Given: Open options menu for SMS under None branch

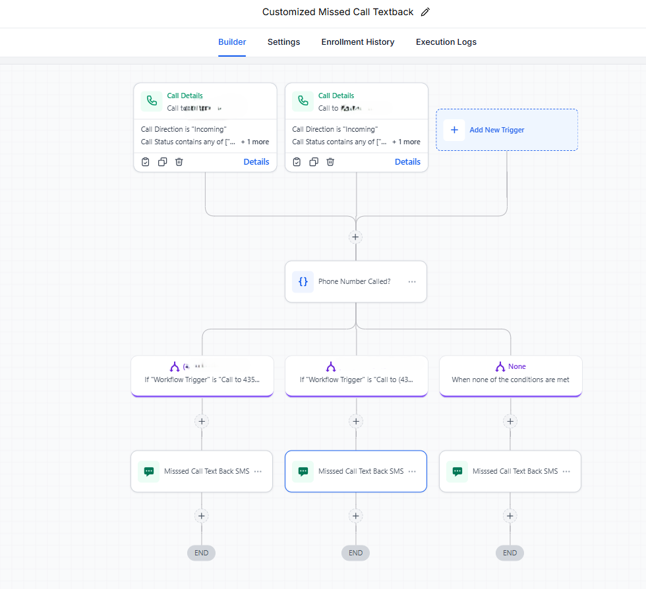Looking at the screenshot, I should click(x=566, y=471).
